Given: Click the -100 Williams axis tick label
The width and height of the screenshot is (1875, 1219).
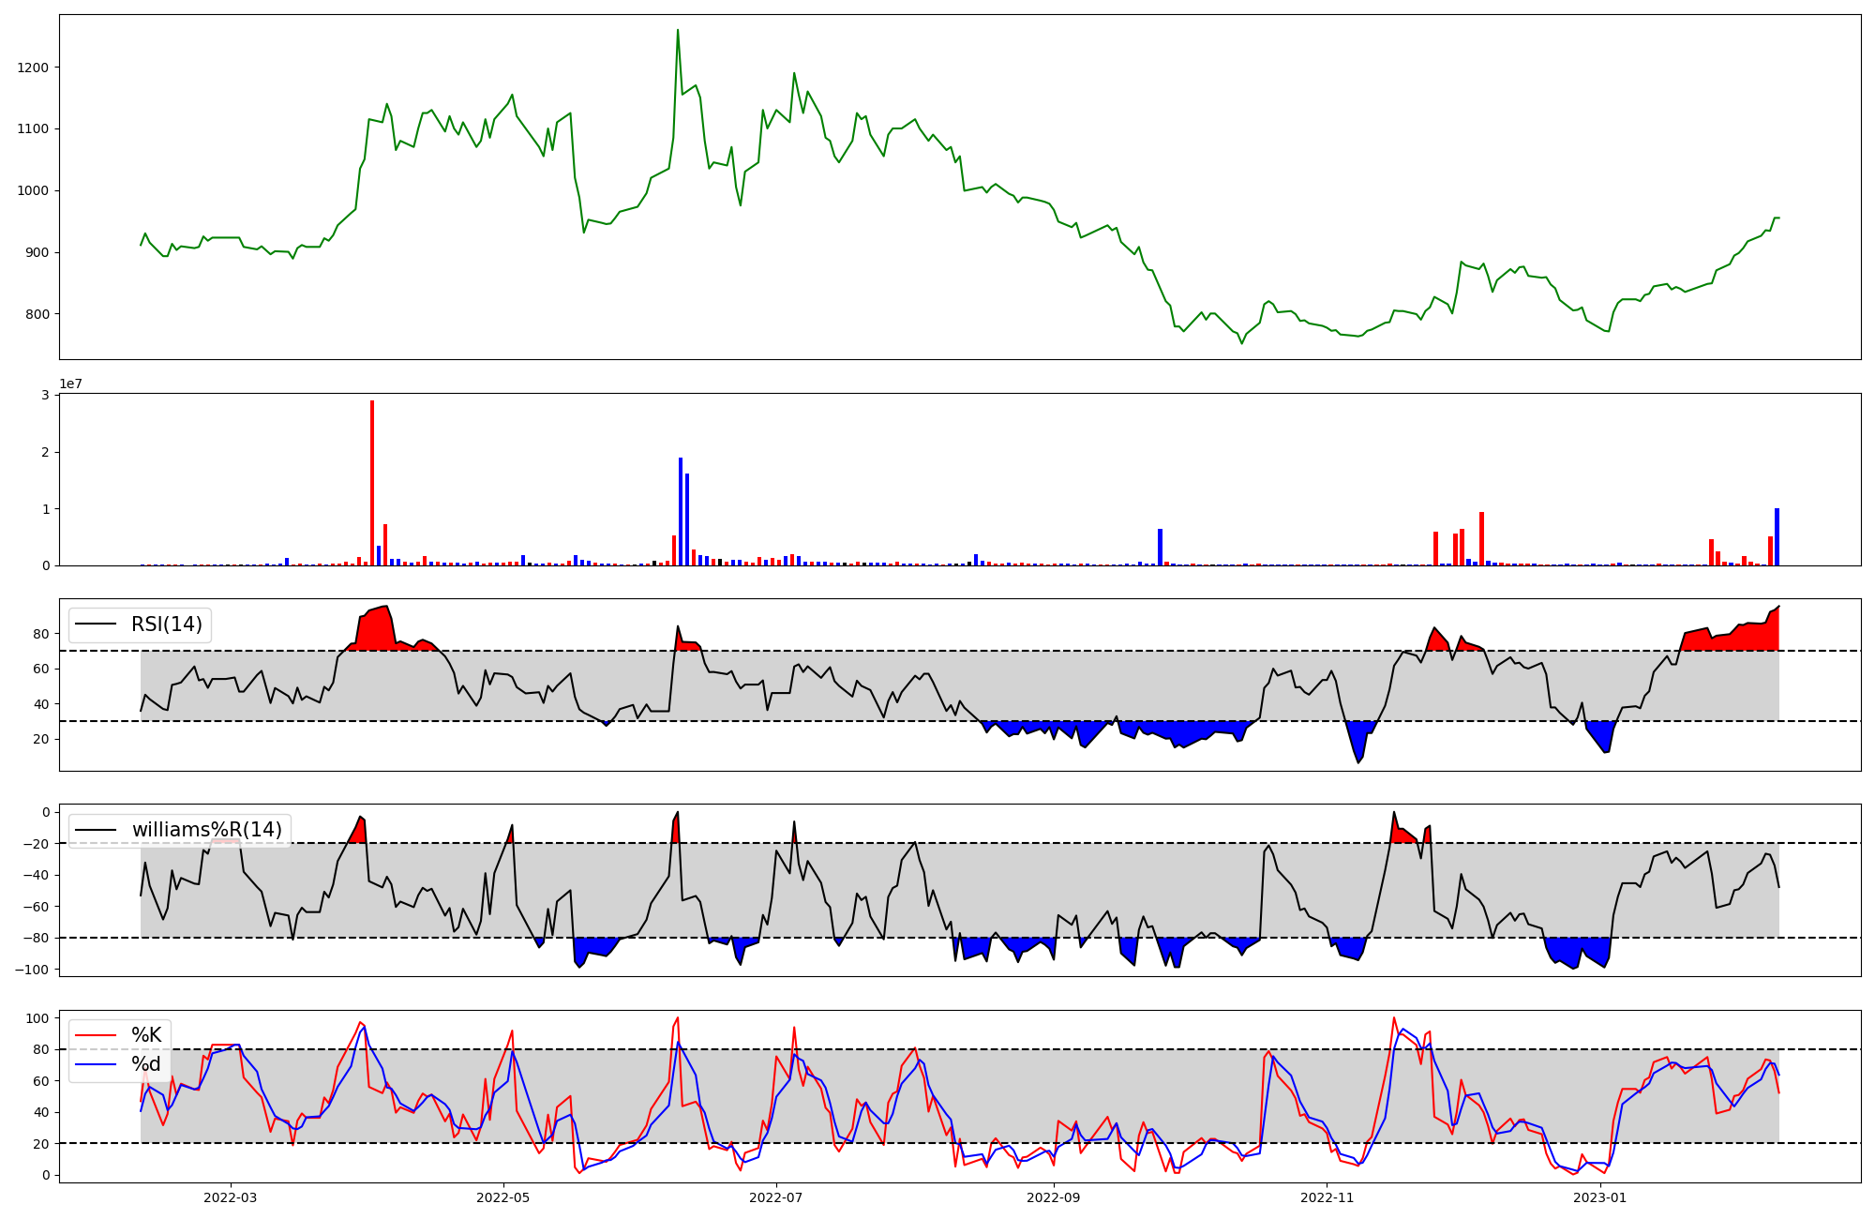Looking at the screenshot, I should 34,970.
